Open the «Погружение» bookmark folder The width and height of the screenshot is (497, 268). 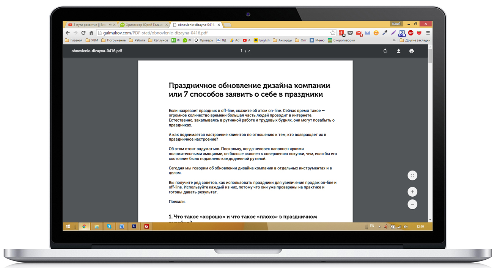tap(113, 40)
